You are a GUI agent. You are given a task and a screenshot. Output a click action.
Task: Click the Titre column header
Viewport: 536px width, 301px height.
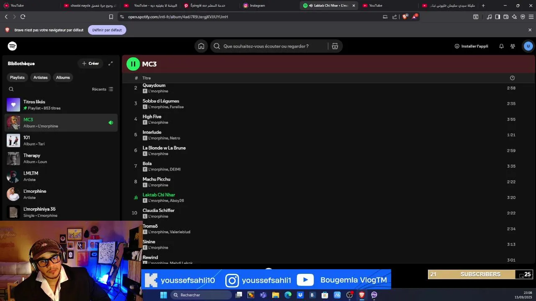pyautogui.click(x=147, y=78)
